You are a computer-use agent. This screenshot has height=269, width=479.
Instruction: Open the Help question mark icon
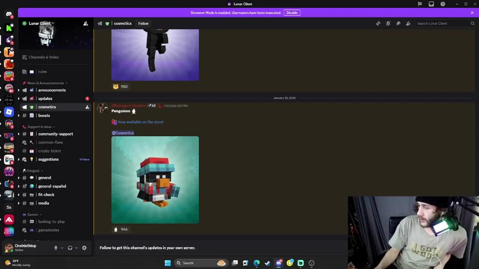(443, 4)
